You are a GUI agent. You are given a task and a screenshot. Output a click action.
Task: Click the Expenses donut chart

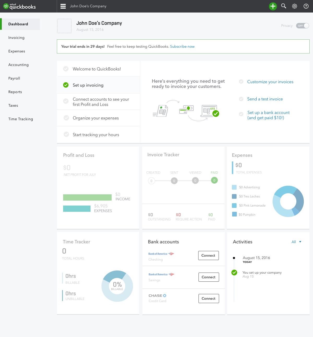(288, 201)
